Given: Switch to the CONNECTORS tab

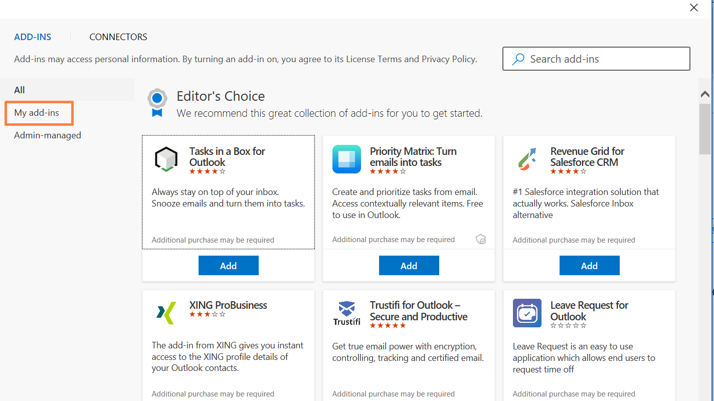Looking at the screenshot, I should click(118, 37).
